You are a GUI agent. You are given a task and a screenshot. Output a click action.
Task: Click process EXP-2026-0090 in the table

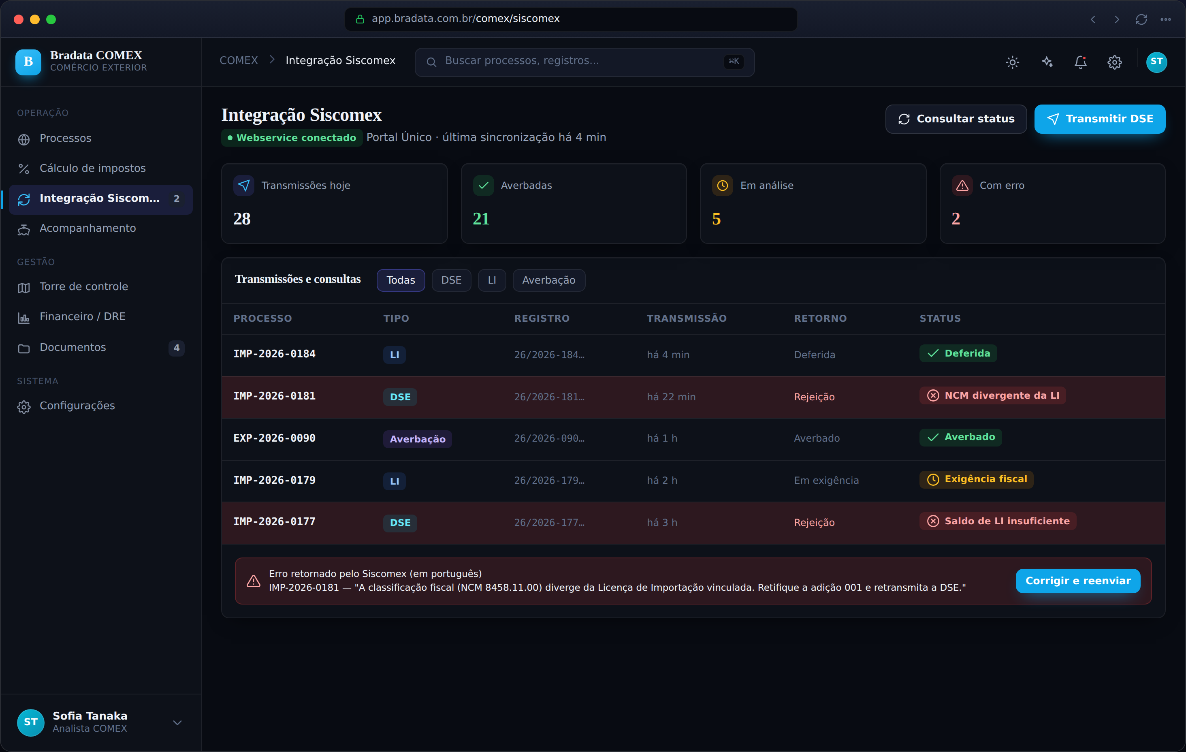click(274, 438)
